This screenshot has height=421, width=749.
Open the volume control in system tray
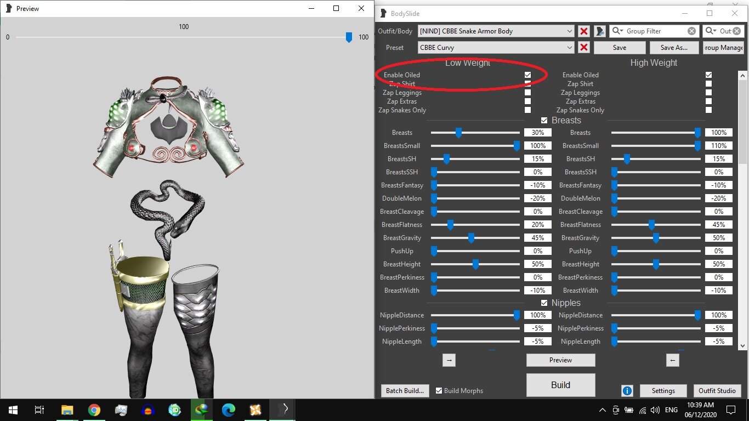655,410
